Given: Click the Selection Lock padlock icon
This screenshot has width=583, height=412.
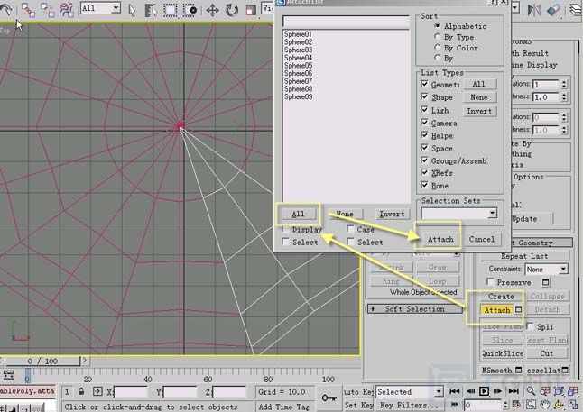Looking at the screenshot, I should point(81,391).
